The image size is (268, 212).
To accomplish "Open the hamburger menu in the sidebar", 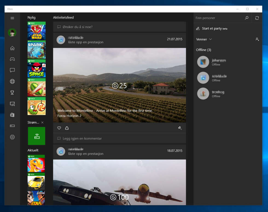I will pyautogui.click(x=12, y=18).
